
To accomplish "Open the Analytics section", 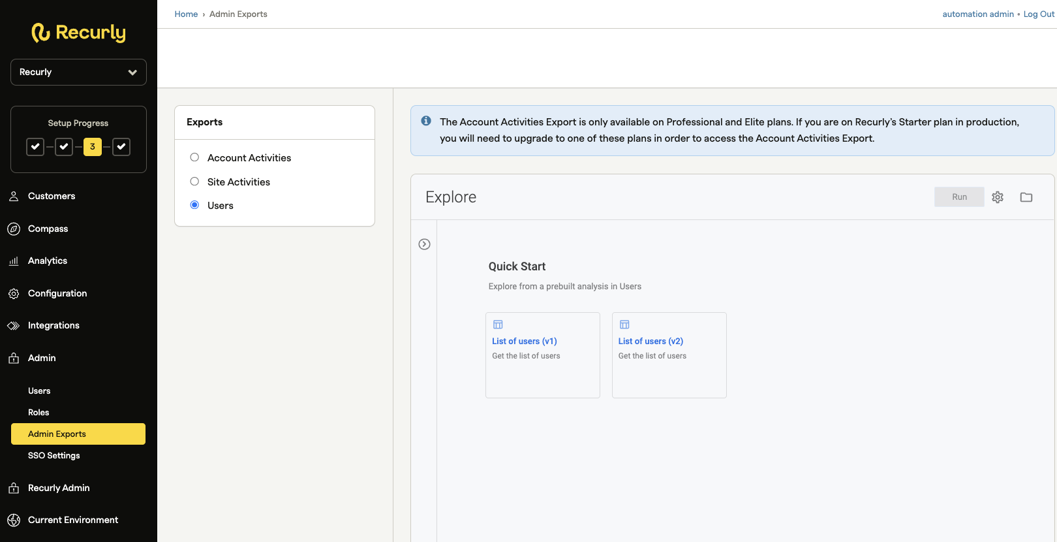I will 48,261.
